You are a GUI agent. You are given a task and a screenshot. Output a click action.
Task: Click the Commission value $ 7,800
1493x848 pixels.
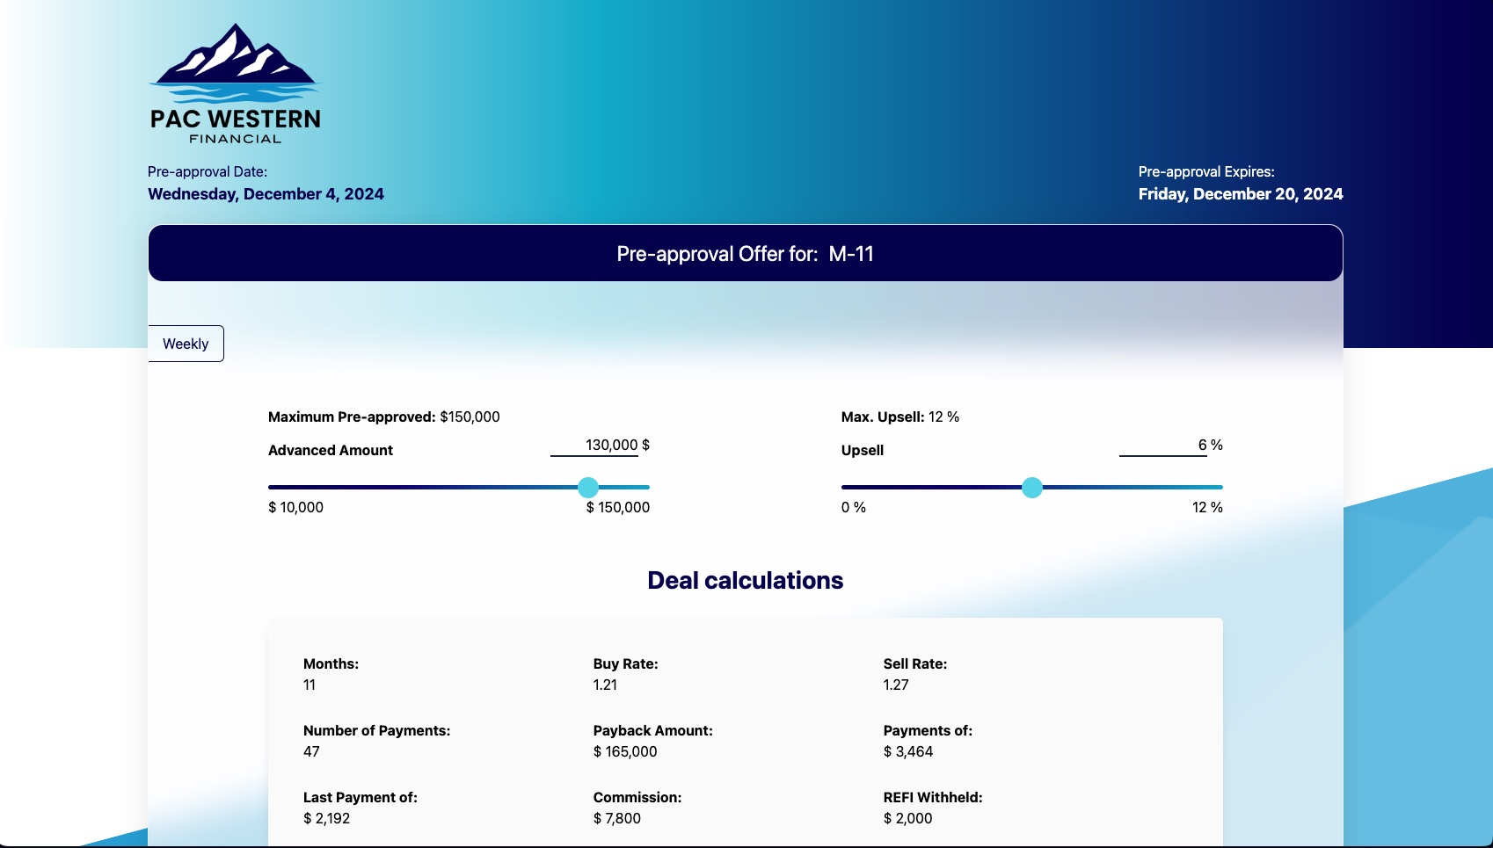[x=616, y=819]
